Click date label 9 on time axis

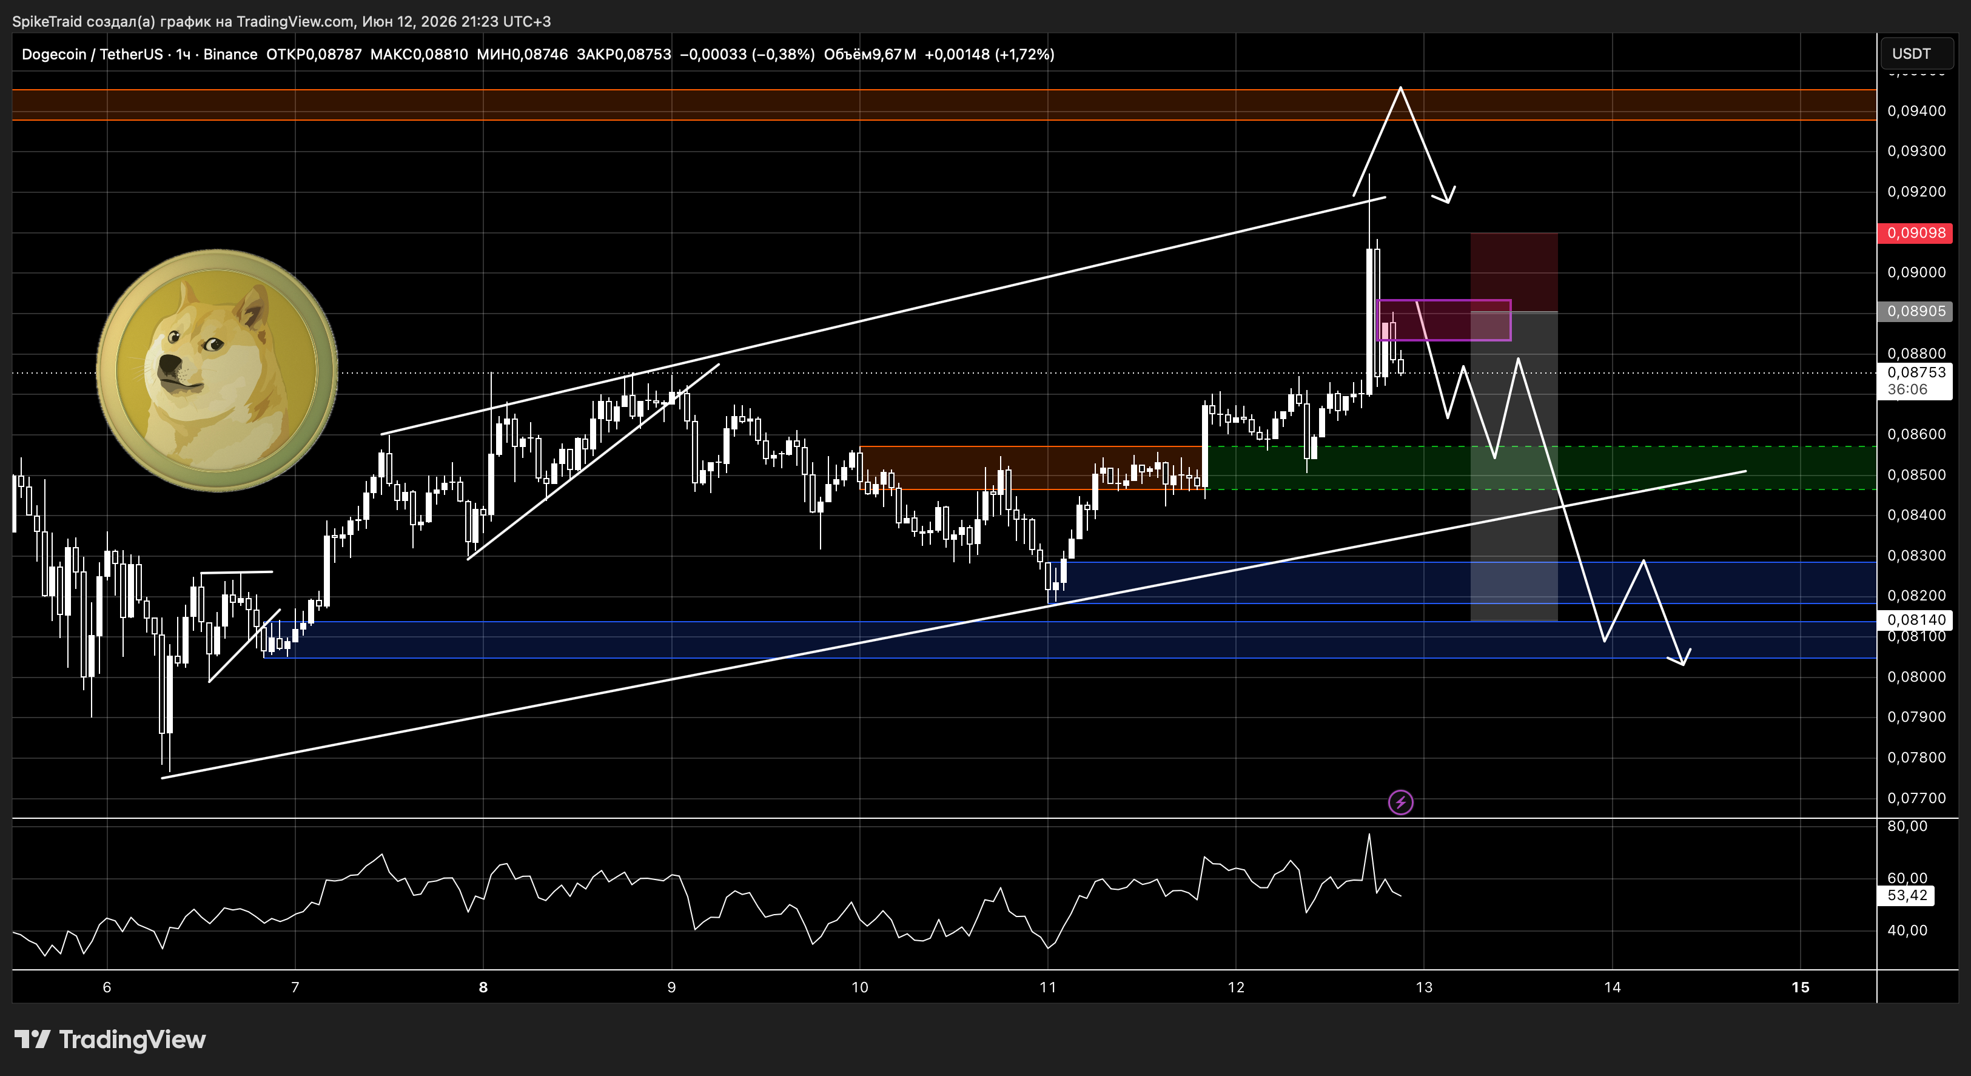click(x=672, y=987)
